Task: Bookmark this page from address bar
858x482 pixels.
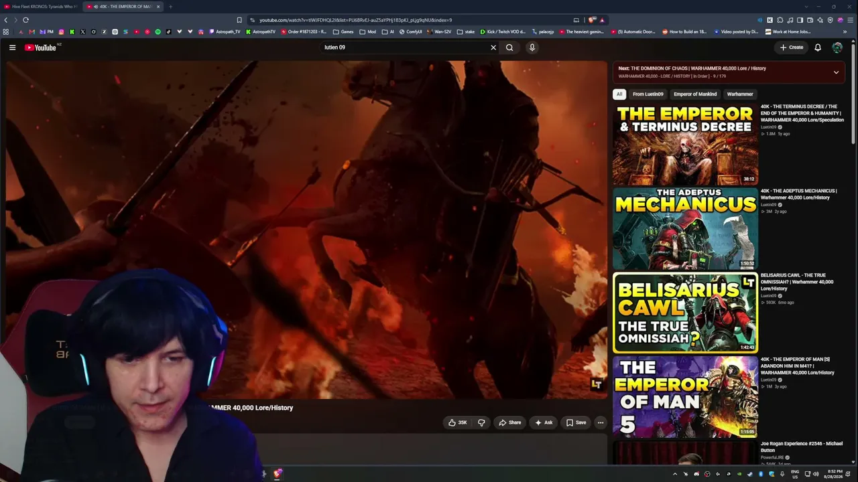Action: 239,20
